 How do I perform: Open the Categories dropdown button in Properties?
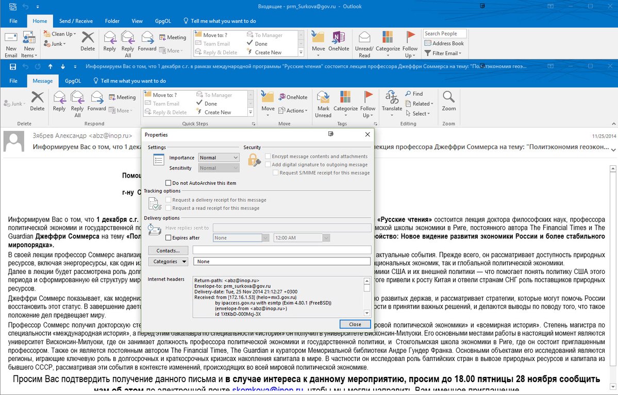point(168,262)
